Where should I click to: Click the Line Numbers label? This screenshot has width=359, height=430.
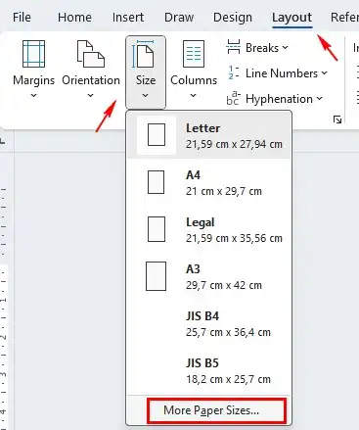(x=282, y=73)
